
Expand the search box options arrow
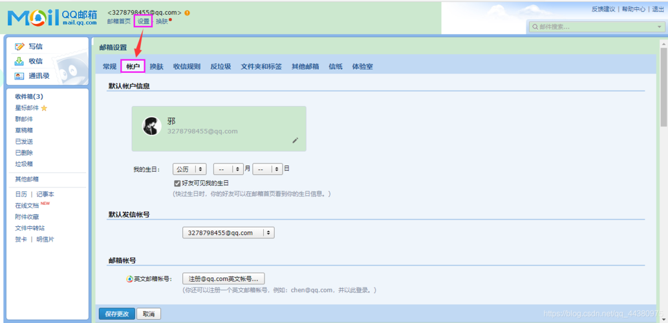coord(659,27)
